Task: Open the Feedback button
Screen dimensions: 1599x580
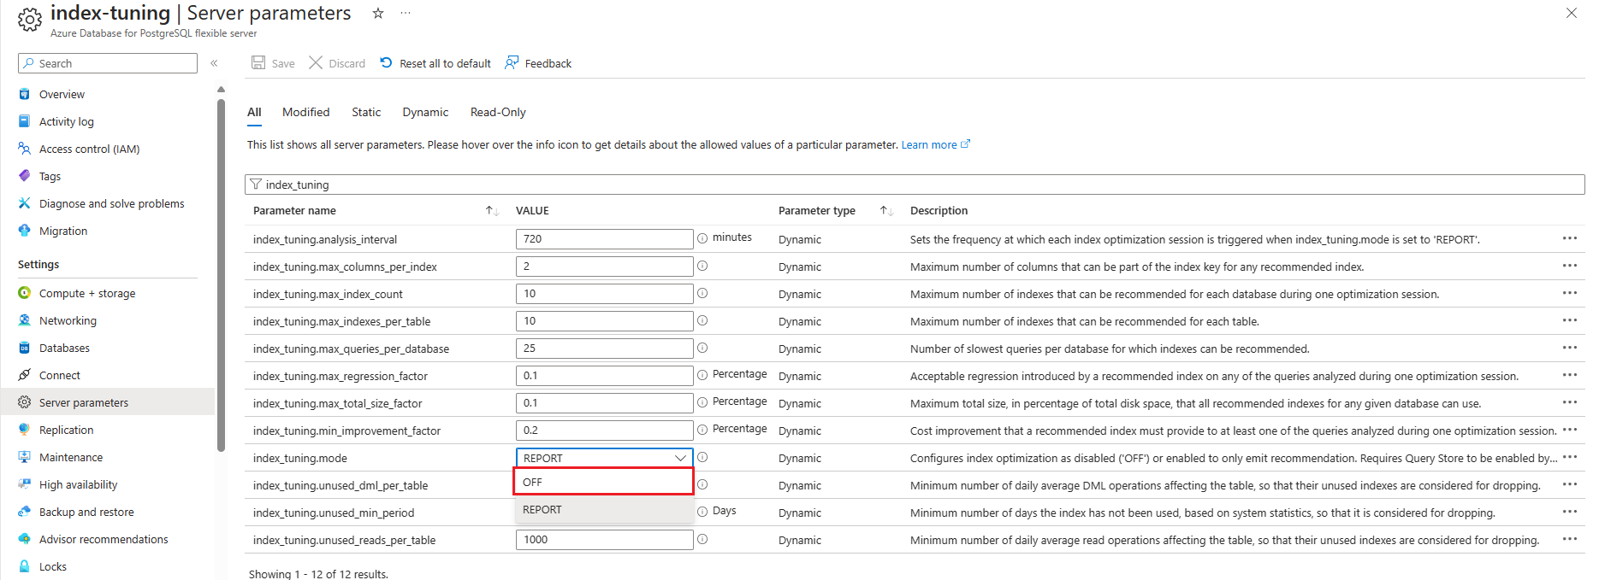Action: click(538, 63)
